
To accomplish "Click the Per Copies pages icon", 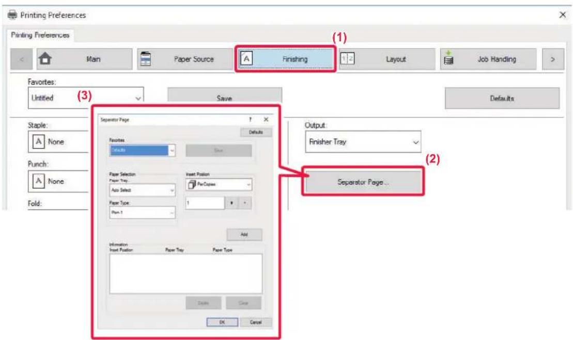I will pos(192,185).
